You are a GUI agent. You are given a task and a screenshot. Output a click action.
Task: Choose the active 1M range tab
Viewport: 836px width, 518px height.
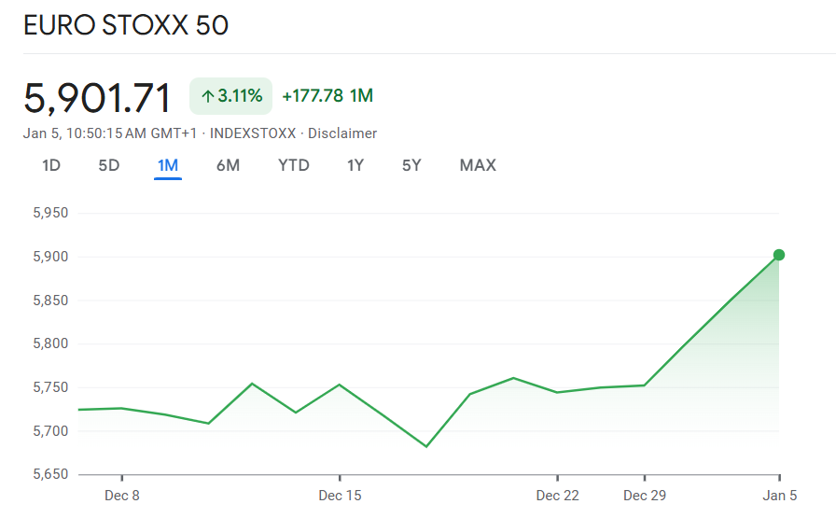tap(168, 165)
